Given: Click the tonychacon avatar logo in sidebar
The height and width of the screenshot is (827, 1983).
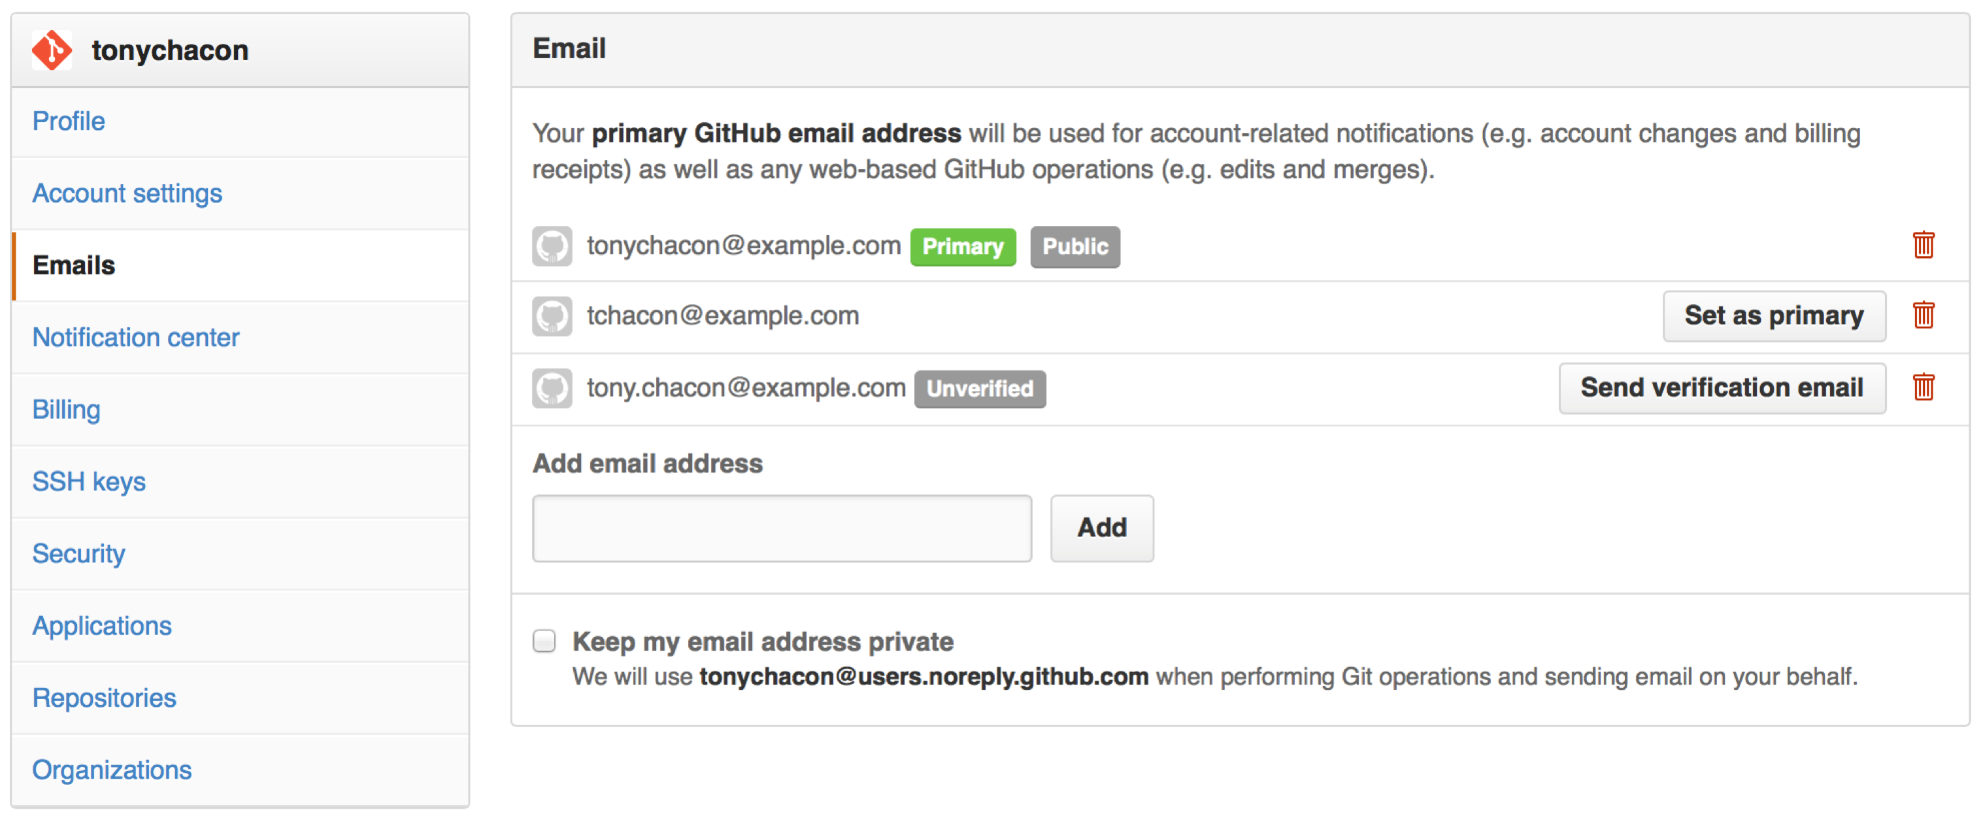Looking at the screenshot, I should click(x=52, y=51).
